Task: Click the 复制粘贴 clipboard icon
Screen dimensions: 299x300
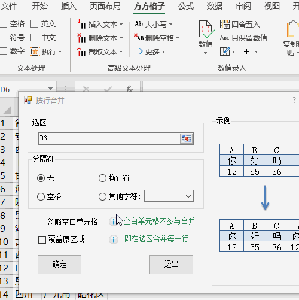Action: (292, 29)
